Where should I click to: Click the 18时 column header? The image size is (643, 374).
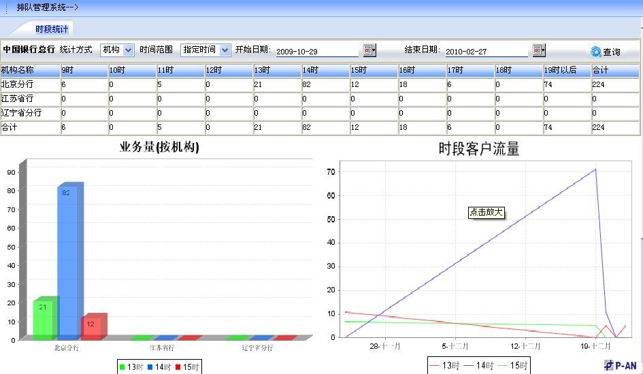[x=519, y=70]
